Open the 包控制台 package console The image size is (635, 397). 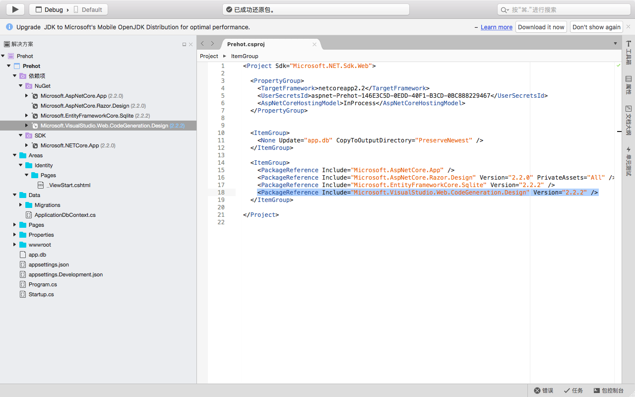pos(609,391)
